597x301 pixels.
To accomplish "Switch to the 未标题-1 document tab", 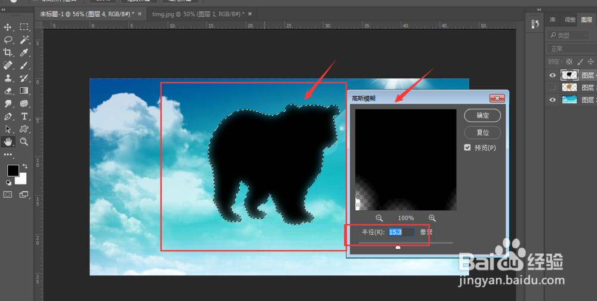I will pos(87,14).
